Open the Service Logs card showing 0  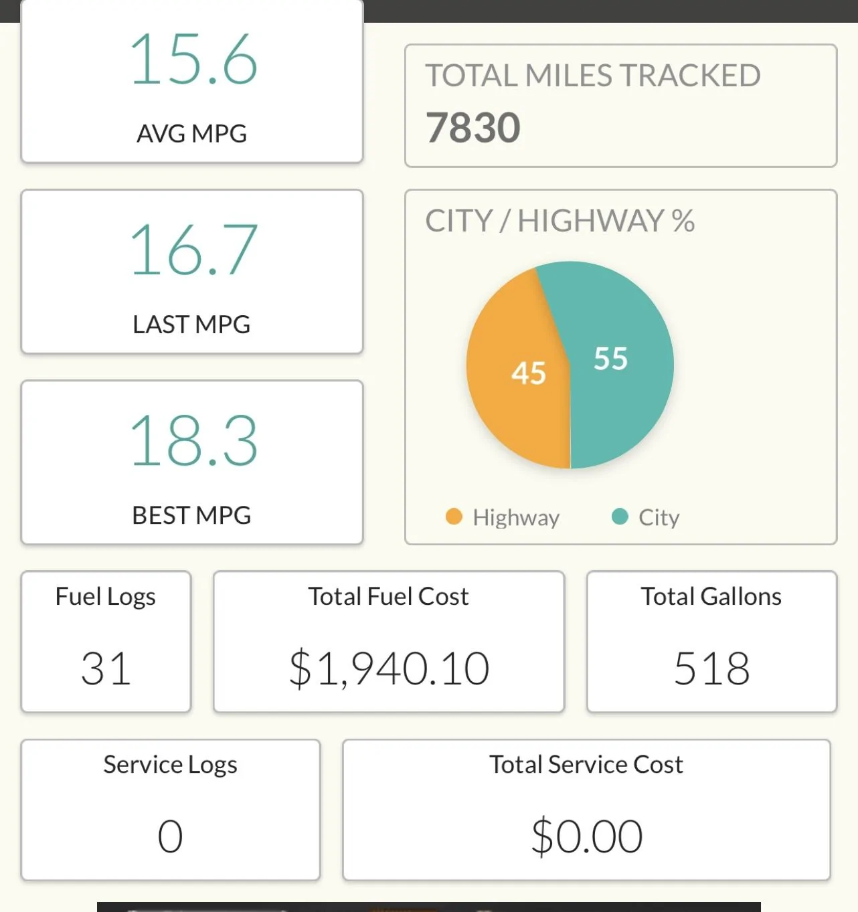(x=171, y=810)
